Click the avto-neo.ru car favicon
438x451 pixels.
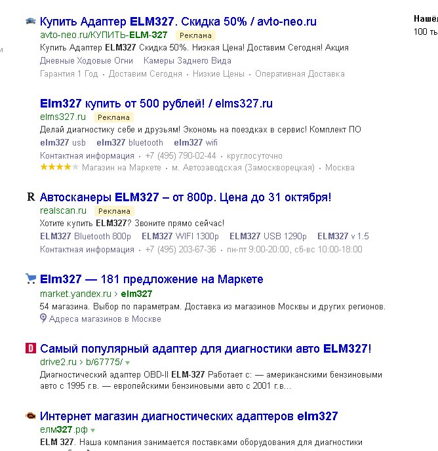coord(31,21)
